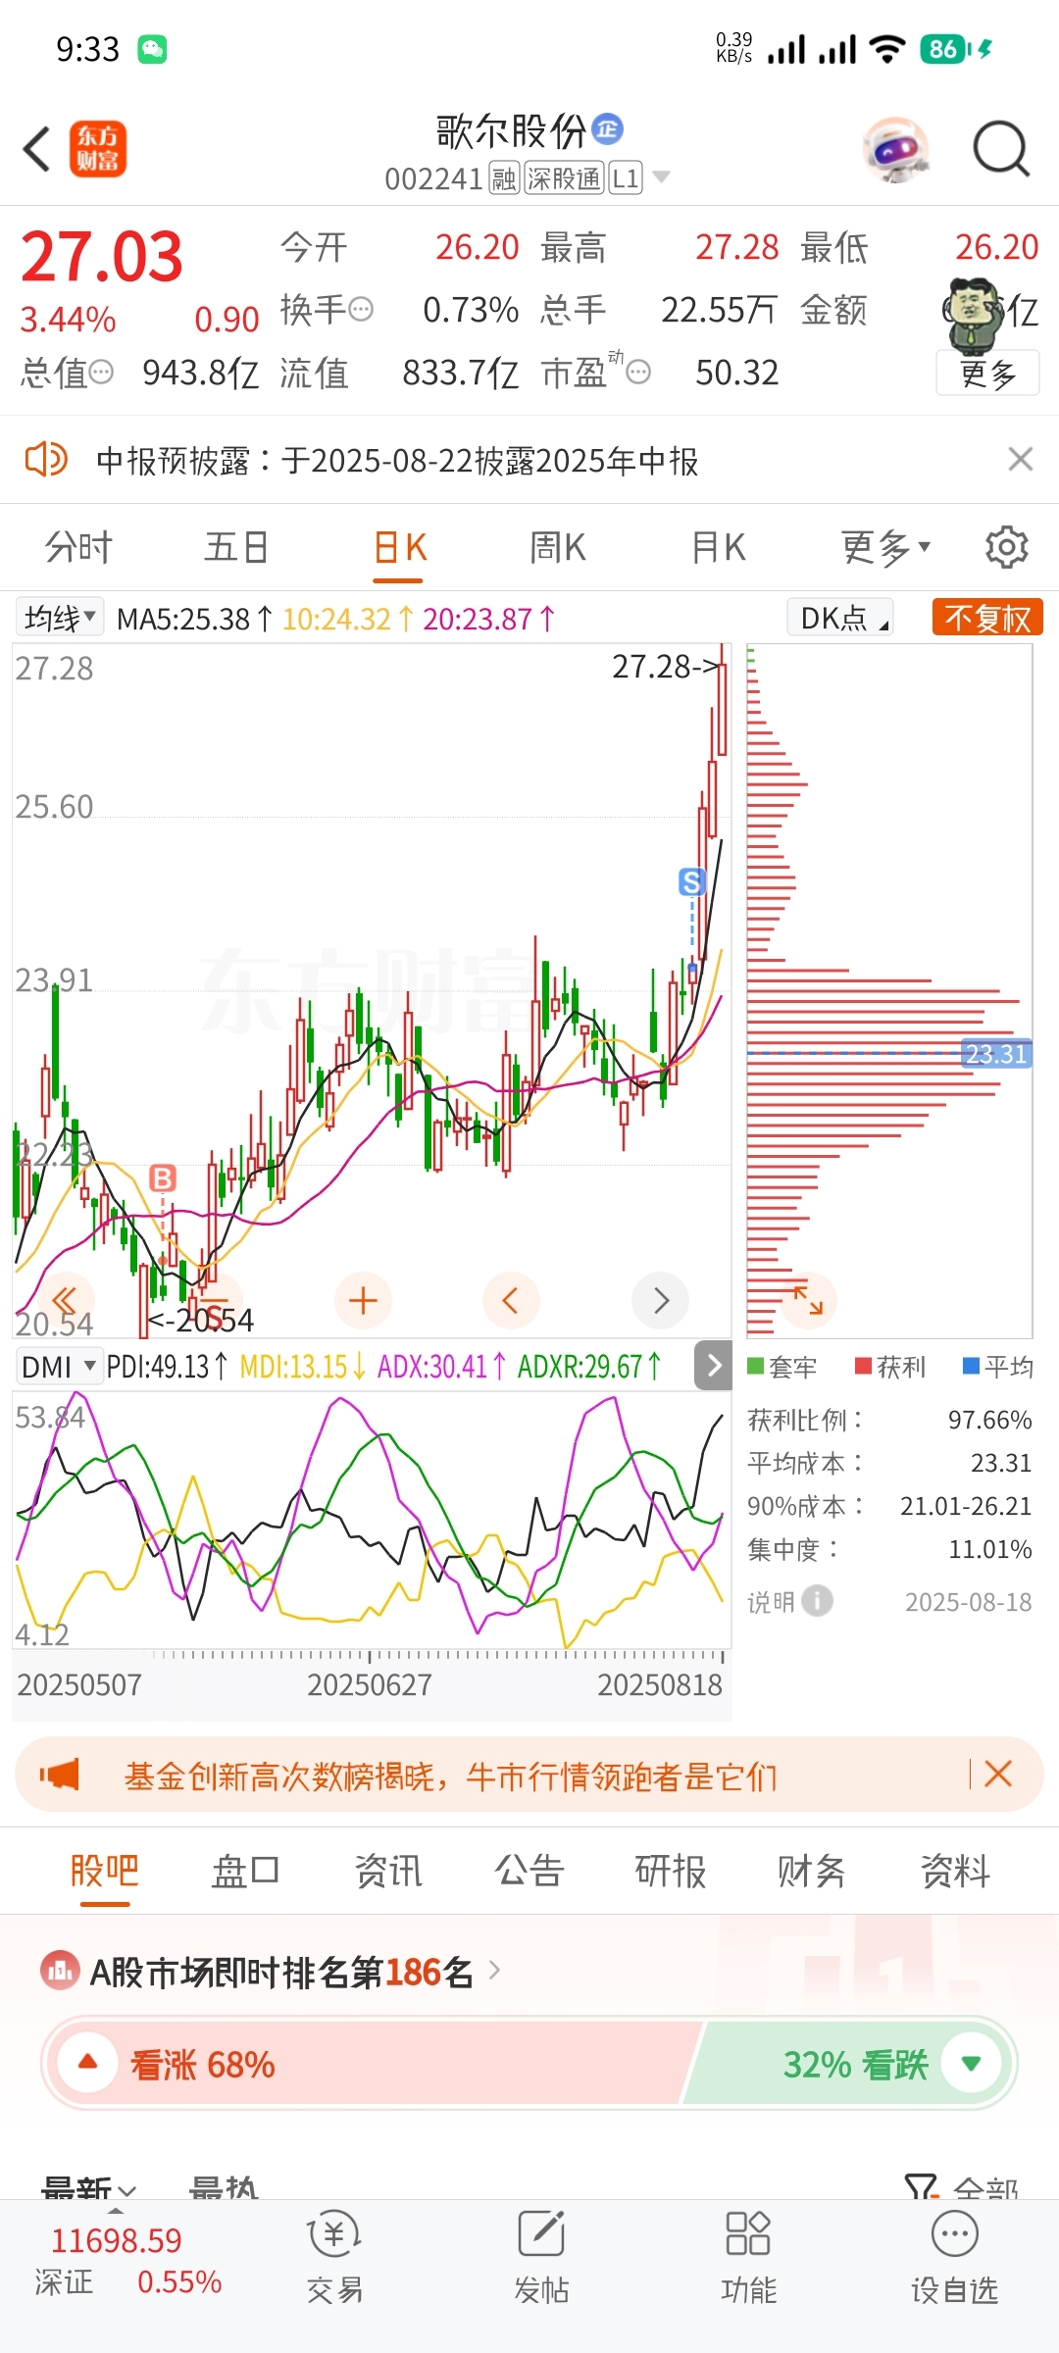Select the 股吧 tab
This screenshot has height=2353, width=1059.
click(105, 1871)
